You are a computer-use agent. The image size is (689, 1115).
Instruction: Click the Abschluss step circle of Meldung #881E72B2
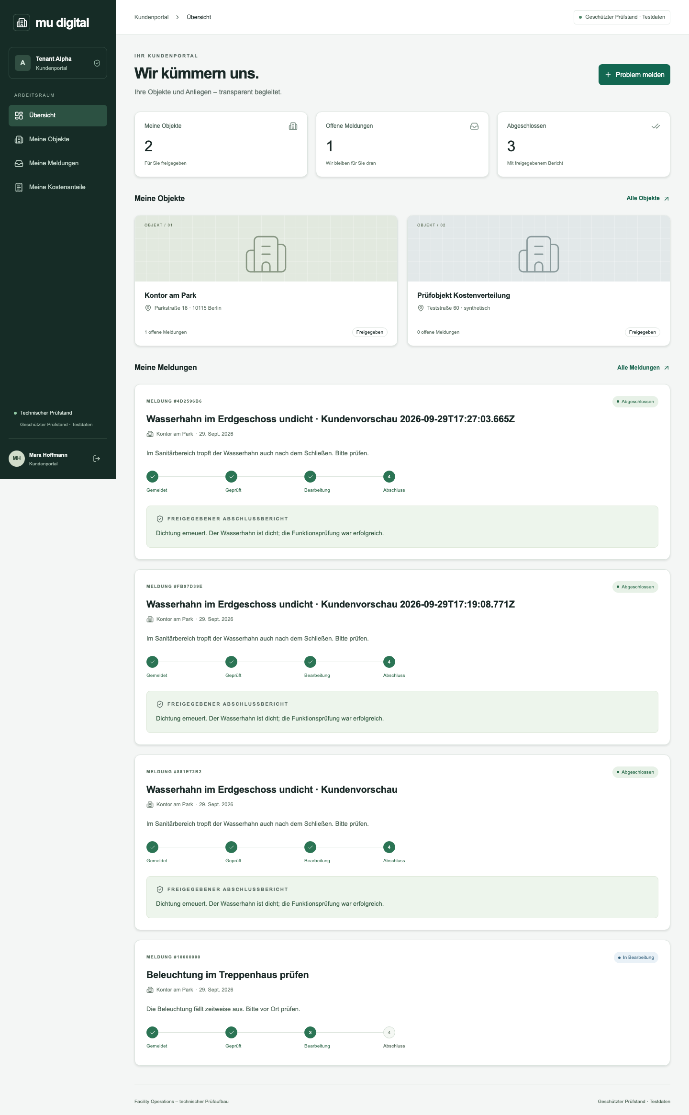click(389, 847)
